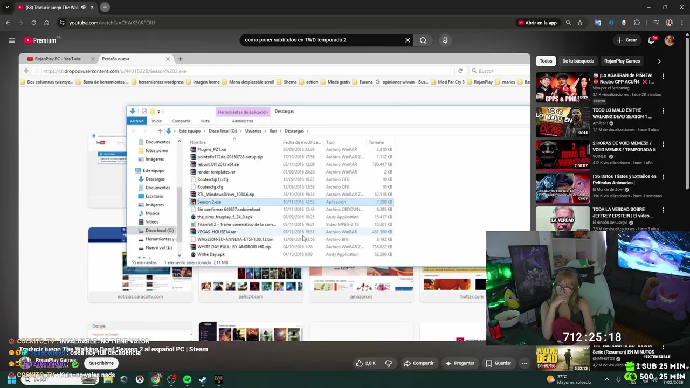Select the De tu búsqueda chip

coord(578,61)
